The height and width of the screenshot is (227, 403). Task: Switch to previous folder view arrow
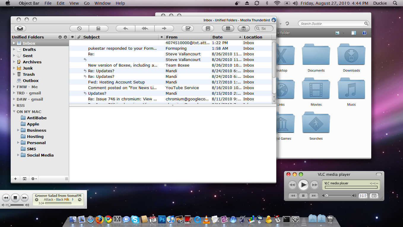click(60, 37)
